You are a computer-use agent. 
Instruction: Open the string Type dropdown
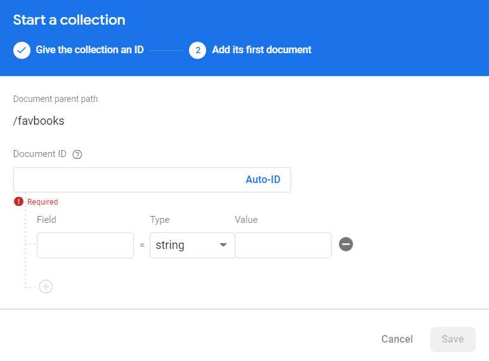[x=192, y=245]
